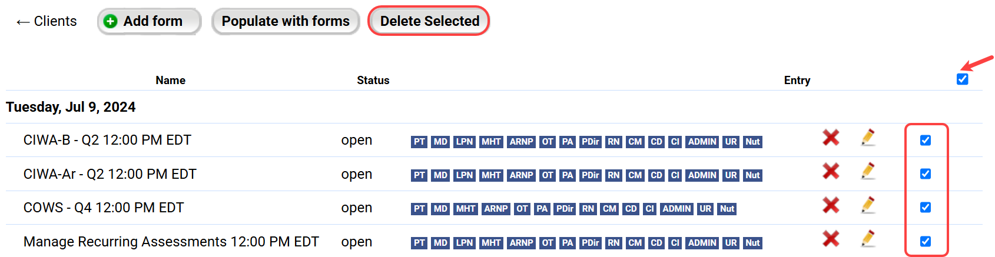The height and width of the screenshot is (257, 995).
Task: Click red X delete icon for CIWA-B row
Action: pyautogui.click(x=831, y=138)
